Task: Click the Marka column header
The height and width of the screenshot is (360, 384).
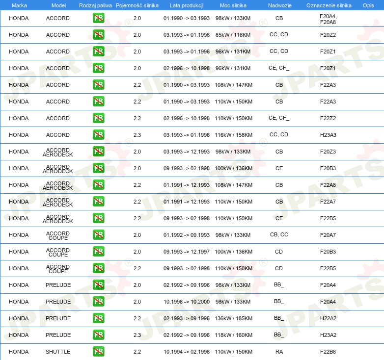Action: tap(19, 5)
